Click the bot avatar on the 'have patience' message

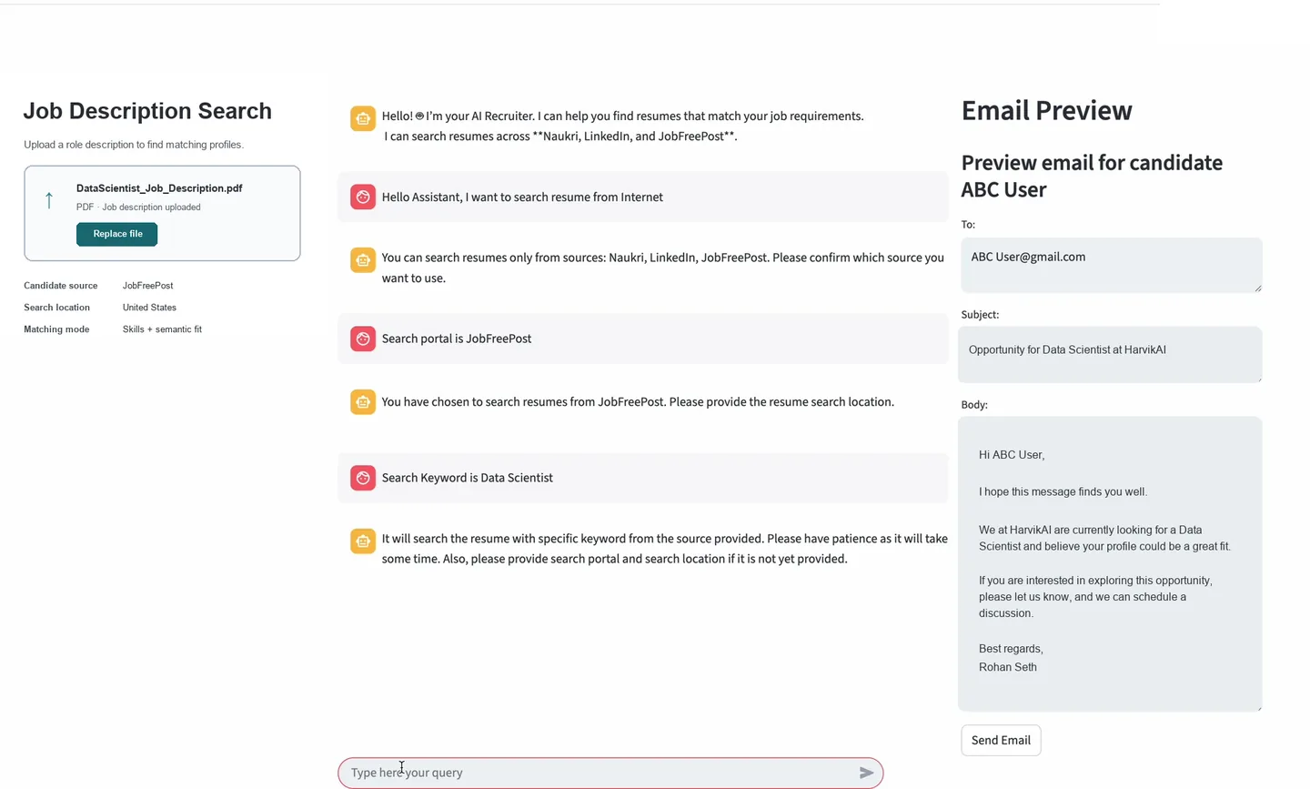click(363, 541)
